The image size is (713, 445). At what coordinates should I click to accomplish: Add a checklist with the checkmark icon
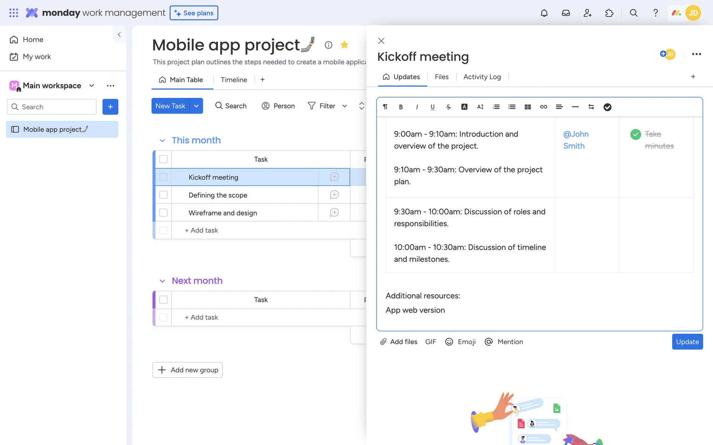607,107
